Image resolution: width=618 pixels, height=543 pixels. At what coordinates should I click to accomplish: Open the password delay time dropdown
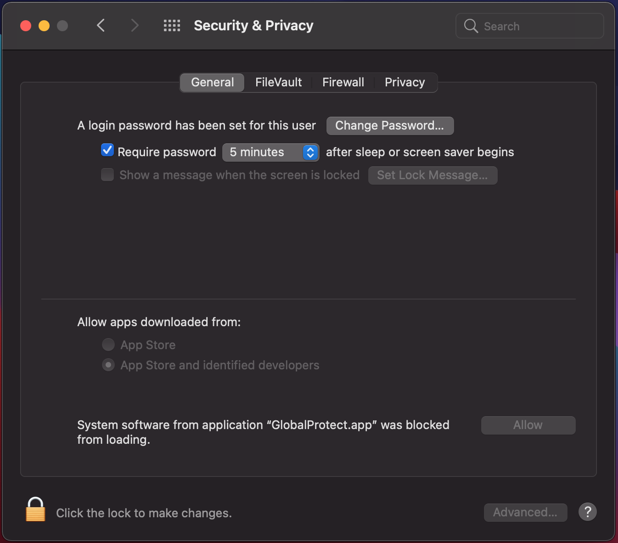[270, 152]
